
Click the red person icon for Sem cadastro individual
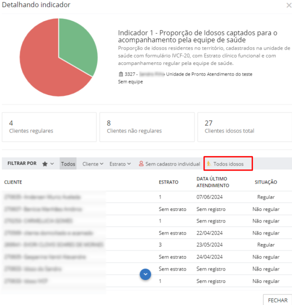tap(141, 163)
